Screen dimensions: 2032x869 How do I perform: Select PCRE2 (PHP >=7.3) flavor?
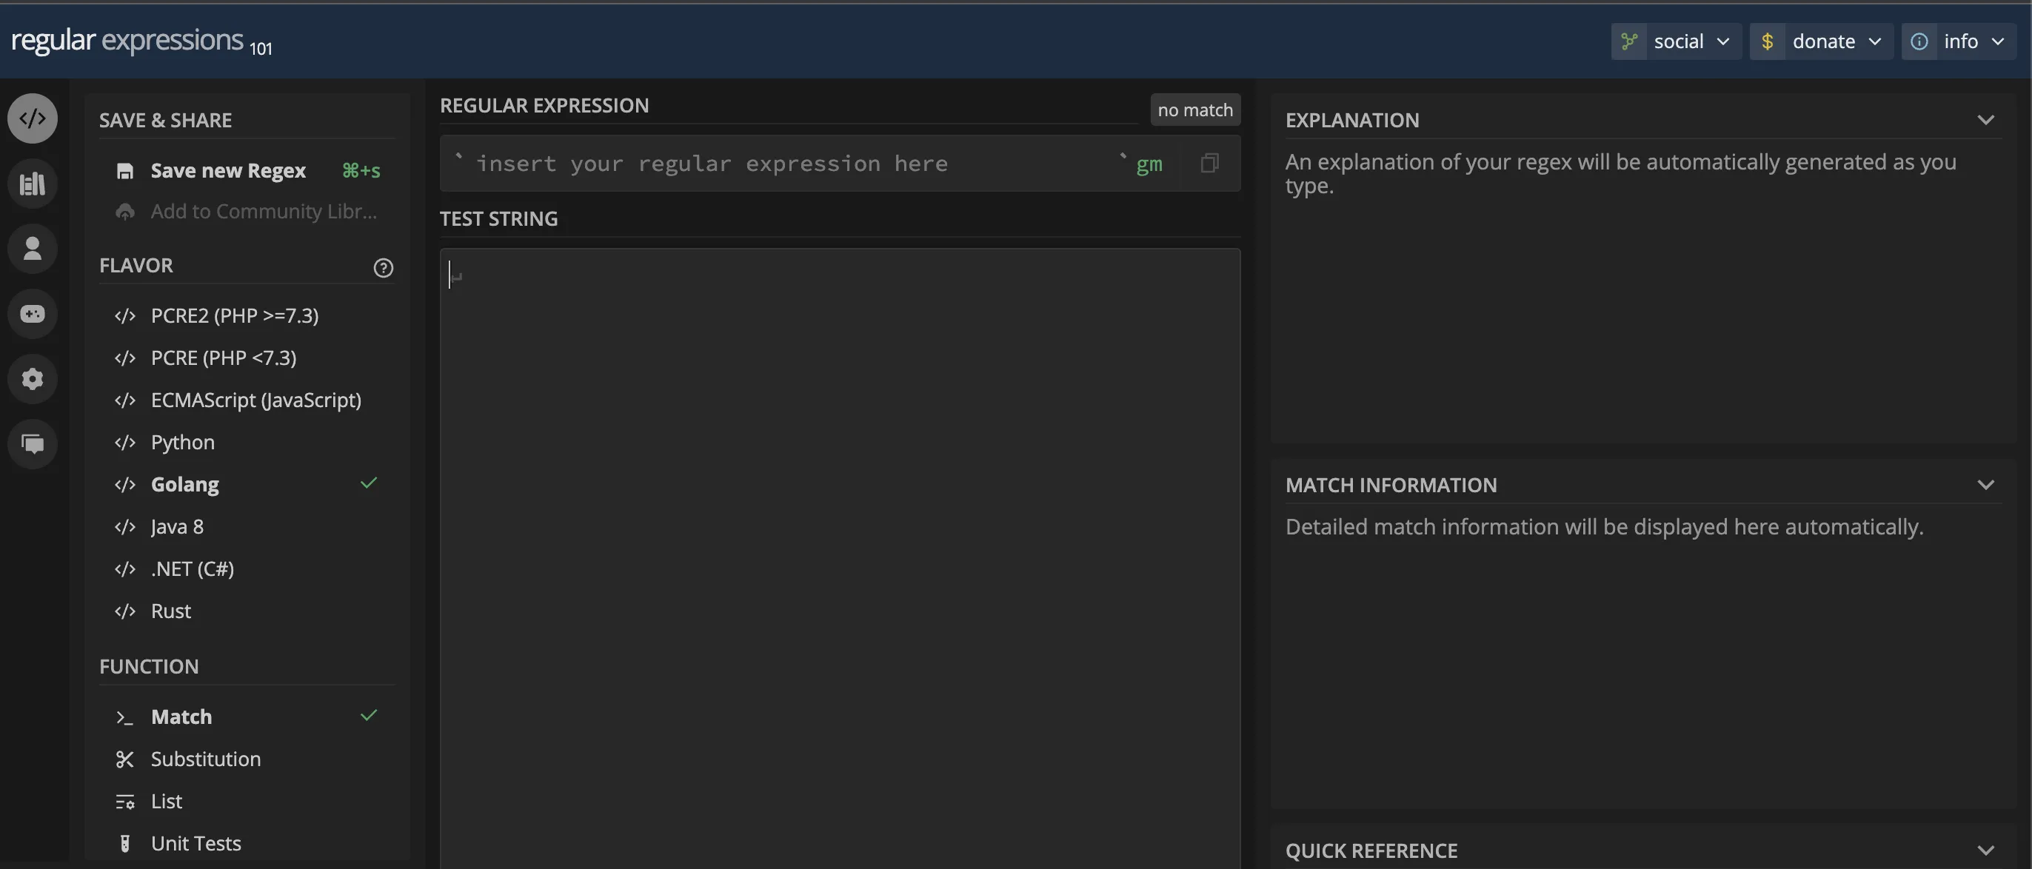pyautogui.click(x=246, y=315)
